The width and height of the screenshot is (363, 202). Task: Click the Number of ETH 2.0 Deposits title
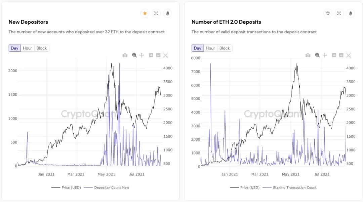(226, 22)
